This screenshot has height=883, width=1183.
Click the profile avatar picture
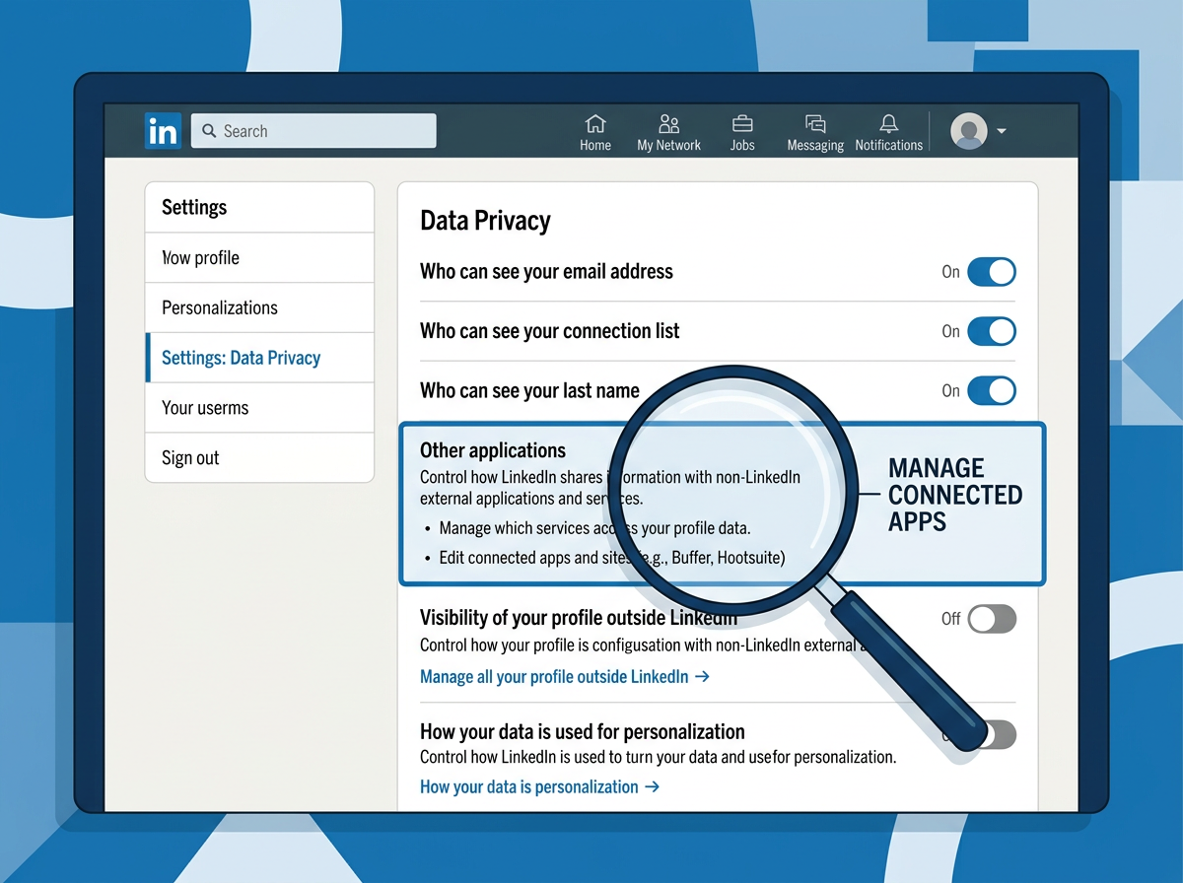pyautogui.click(x=968, y=131)
